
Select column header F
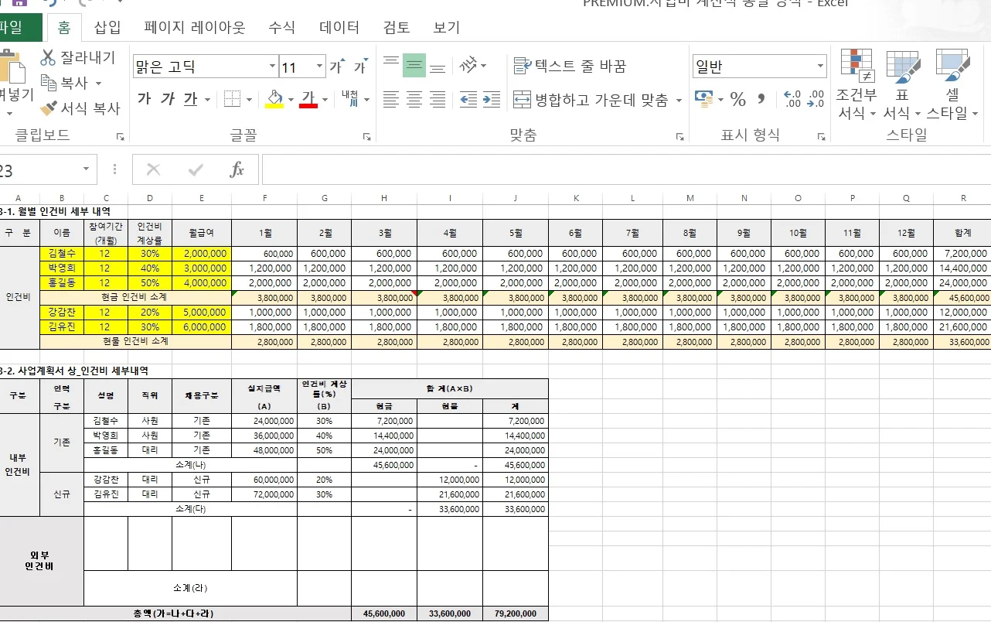coord(264,198)
